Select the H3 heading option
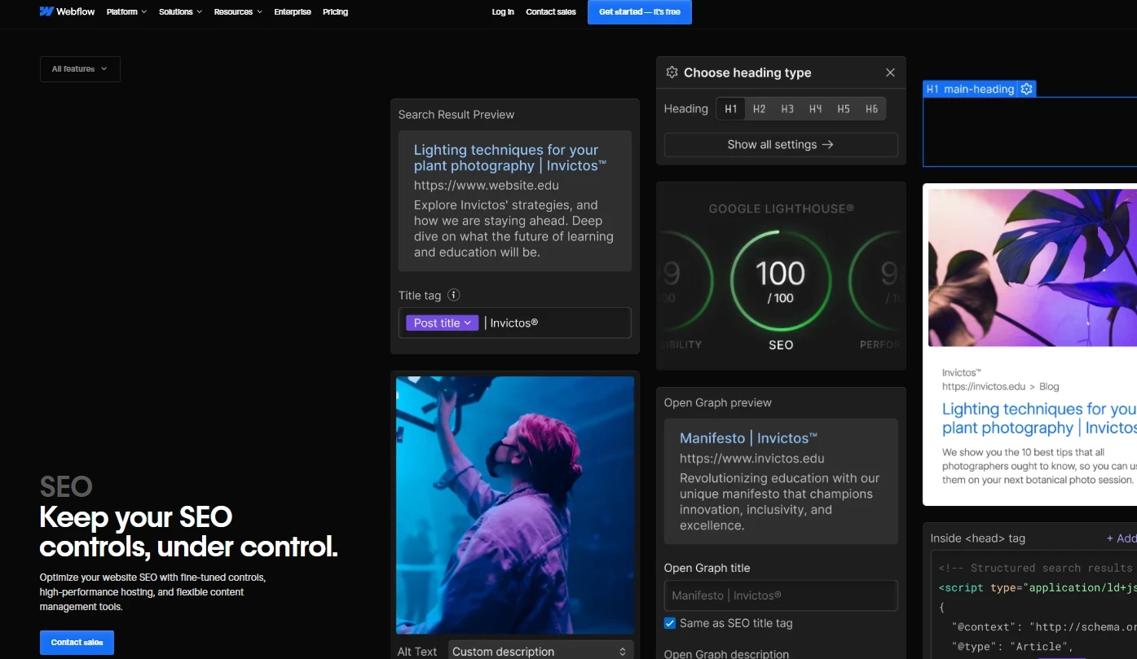 click(x=787, y=109)
